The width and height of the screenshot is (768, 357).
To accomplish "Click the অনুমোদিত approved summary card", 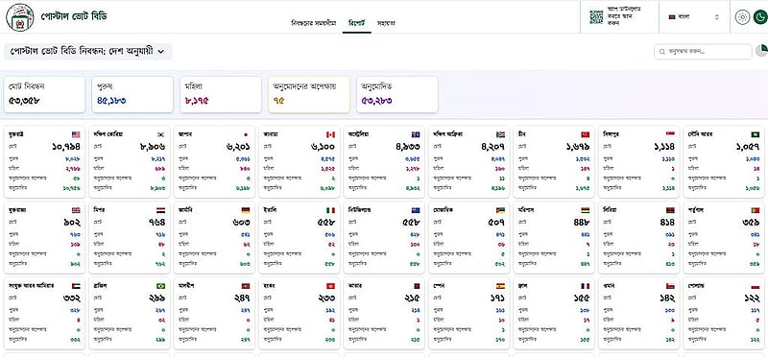I will tap(396, 94).
